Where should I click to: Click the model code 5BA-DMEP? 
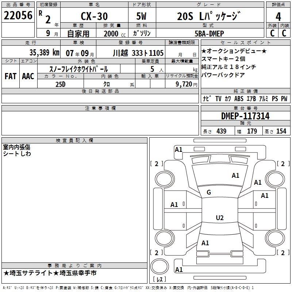click(x=209, y=34)
